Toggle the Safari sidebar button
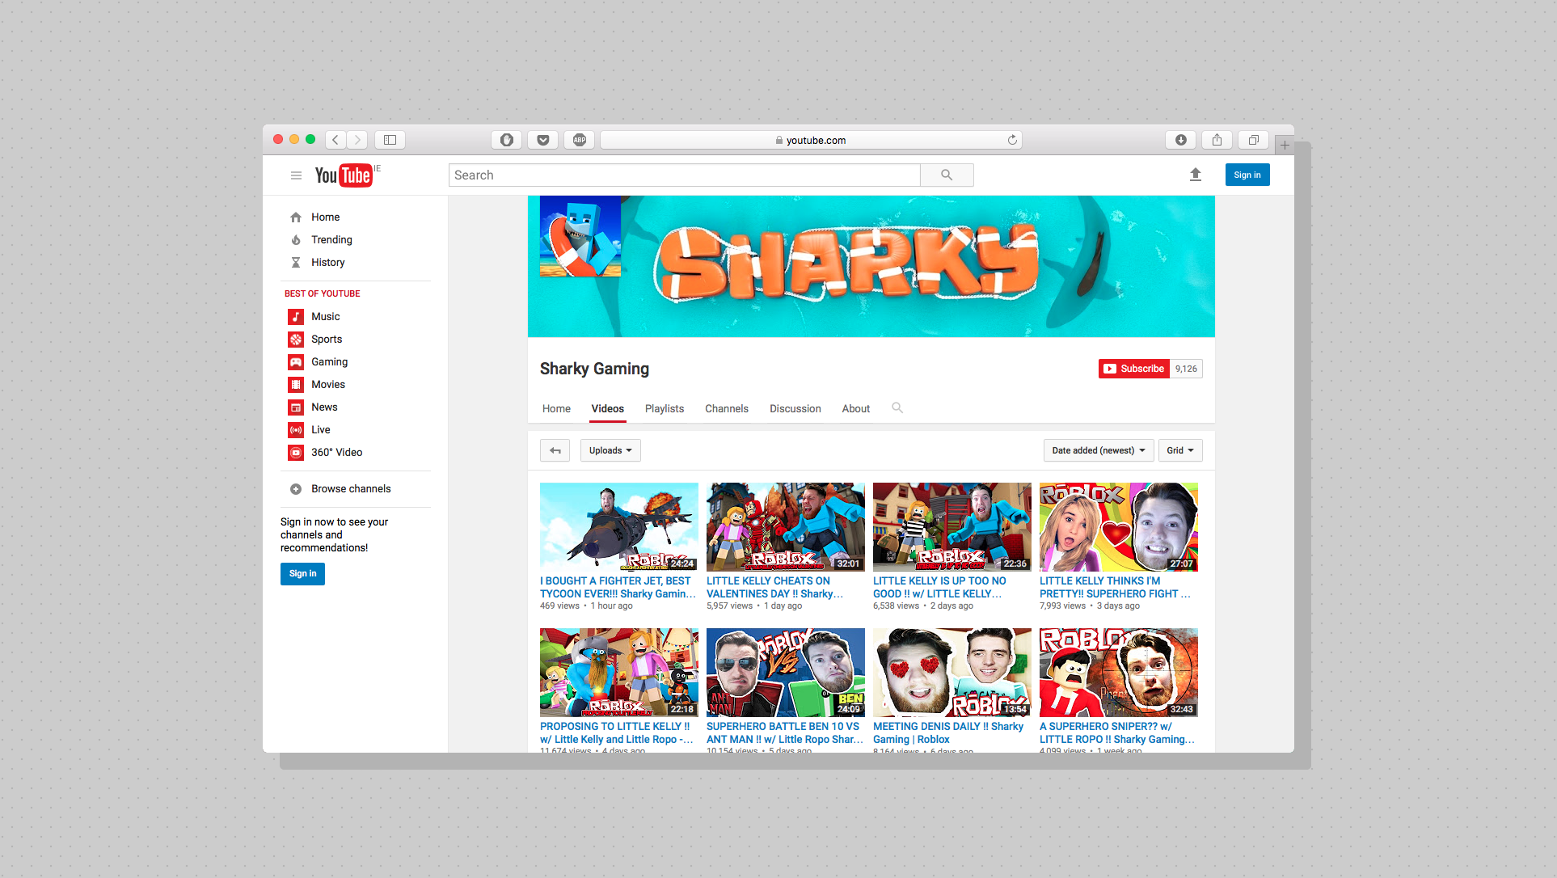 390,140
